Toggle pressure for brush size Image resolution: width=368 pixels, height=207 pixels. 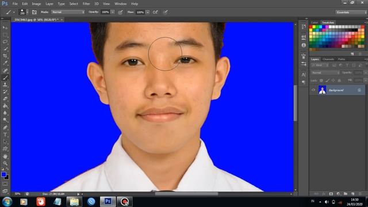coord(166,12)
